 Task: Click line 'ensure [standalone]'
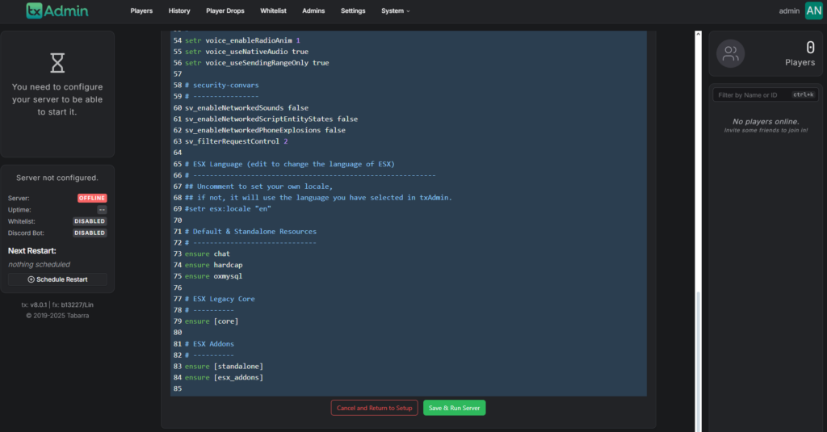[x=224, y=366]
